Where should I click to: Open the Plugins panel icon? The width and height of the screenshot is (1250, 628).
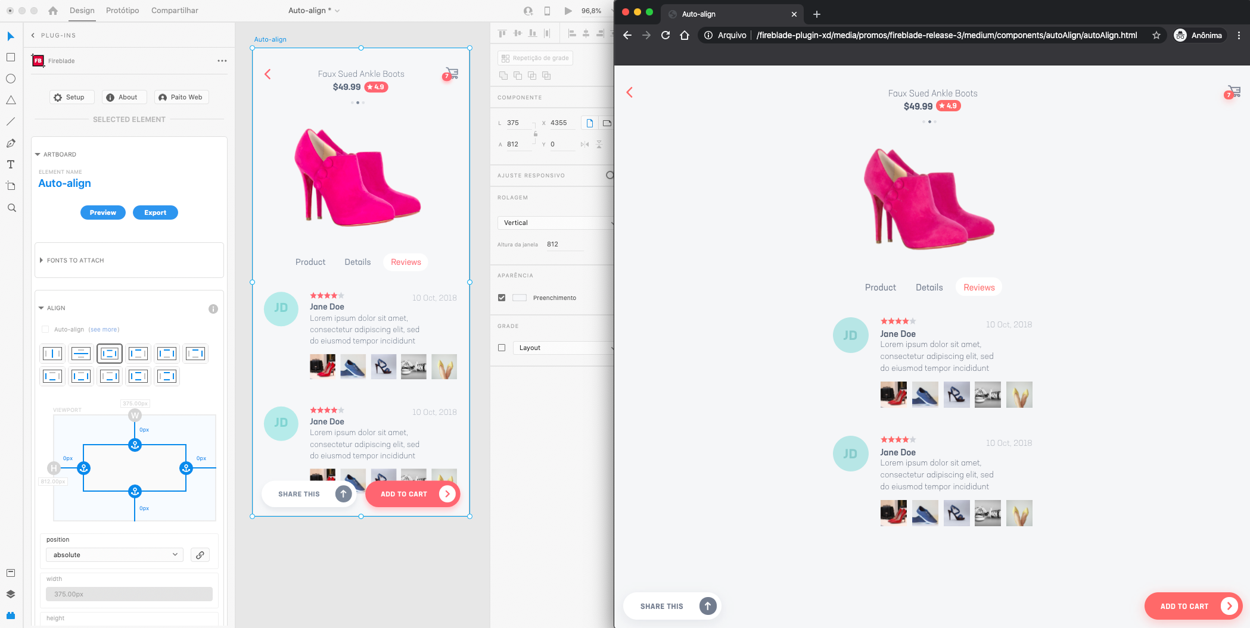click(x=11, y=615)
